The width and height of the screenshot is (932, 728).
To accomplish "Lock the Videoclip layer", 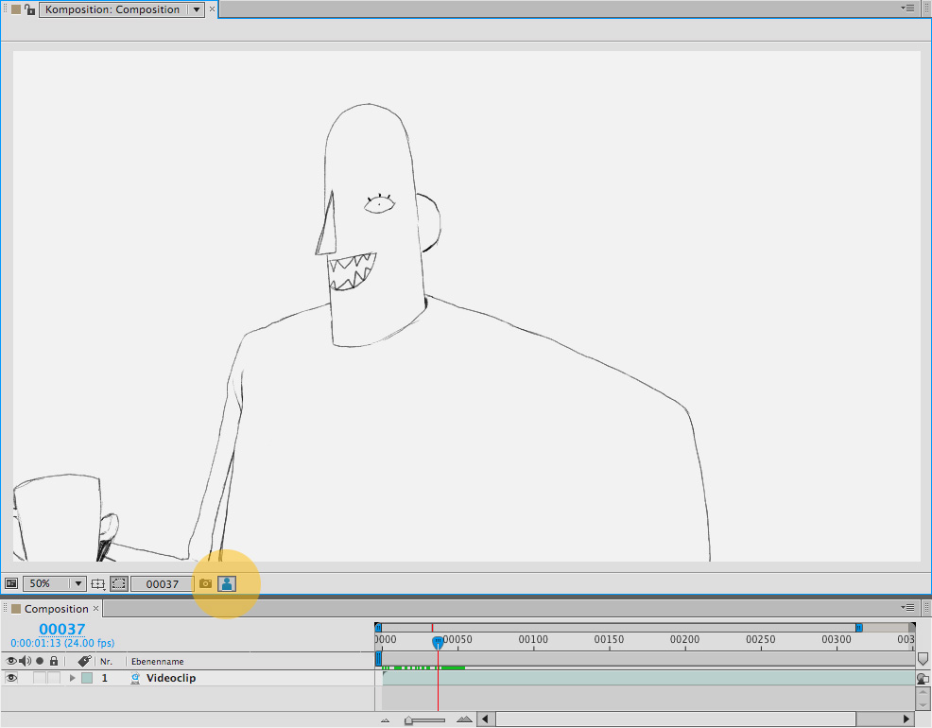I will [x=54, y=678].
